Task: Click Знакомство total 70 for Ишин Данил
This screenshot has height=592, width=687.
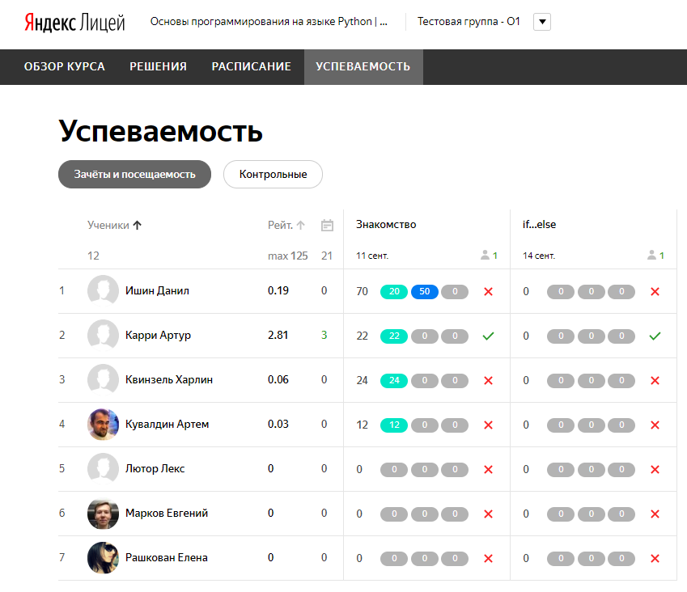Action: (362, 292)
